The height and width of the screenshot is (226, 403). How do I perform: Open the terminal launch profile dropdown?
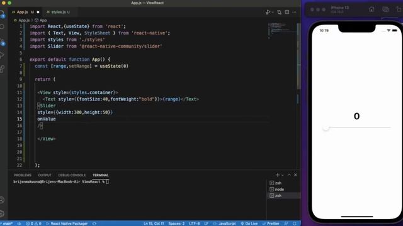click(x=283, y=175)
